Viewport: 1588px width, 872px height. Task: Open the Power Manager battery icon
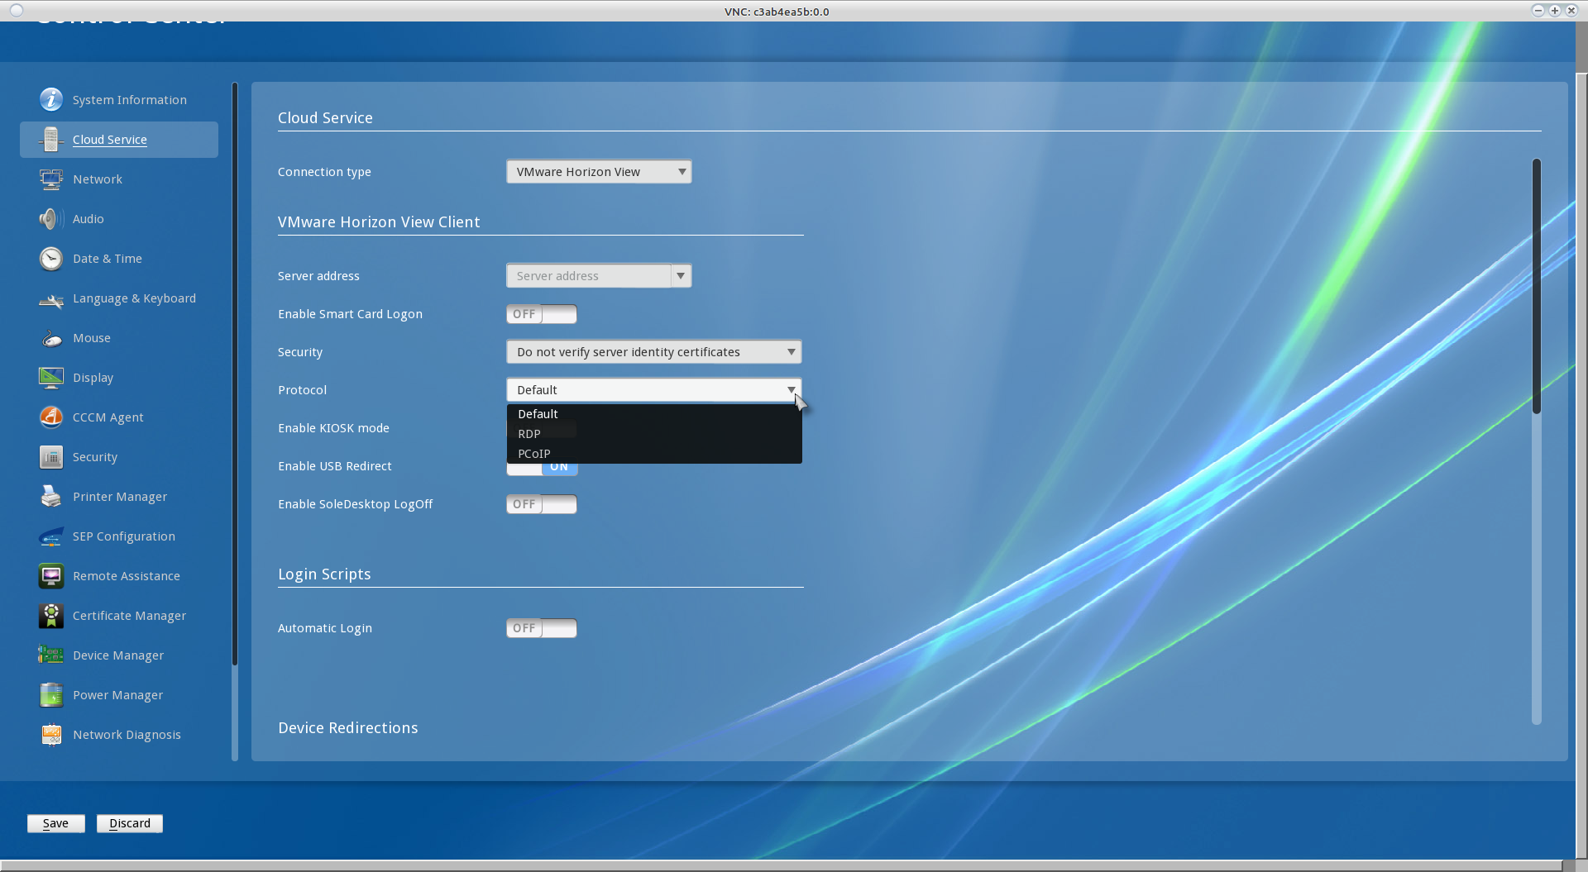[x=51, y=695]
